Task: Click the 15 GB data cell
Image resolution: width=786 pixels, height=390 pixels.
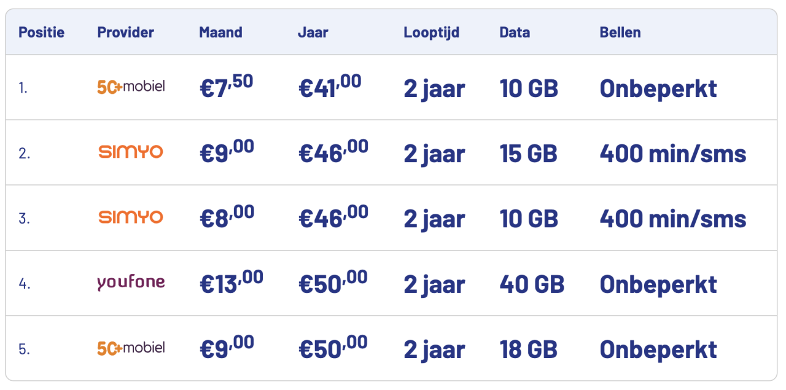Action: [528, 153]
